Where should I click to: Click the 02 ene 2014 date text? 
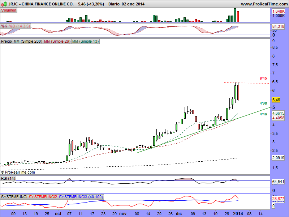pyautogui.click(x=133, y=4)
